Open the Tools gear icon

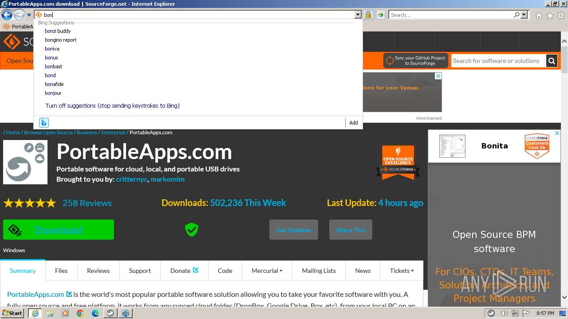point(561,16)
